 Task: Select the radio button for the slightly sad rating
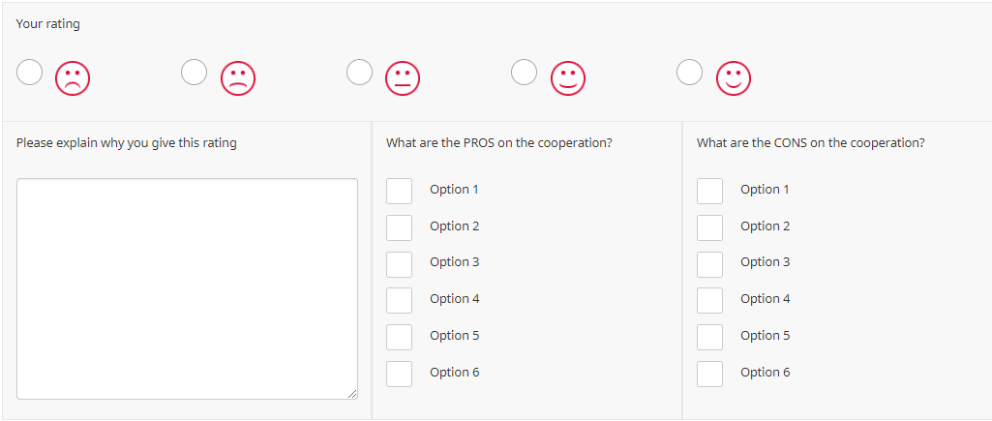point(195,73)
